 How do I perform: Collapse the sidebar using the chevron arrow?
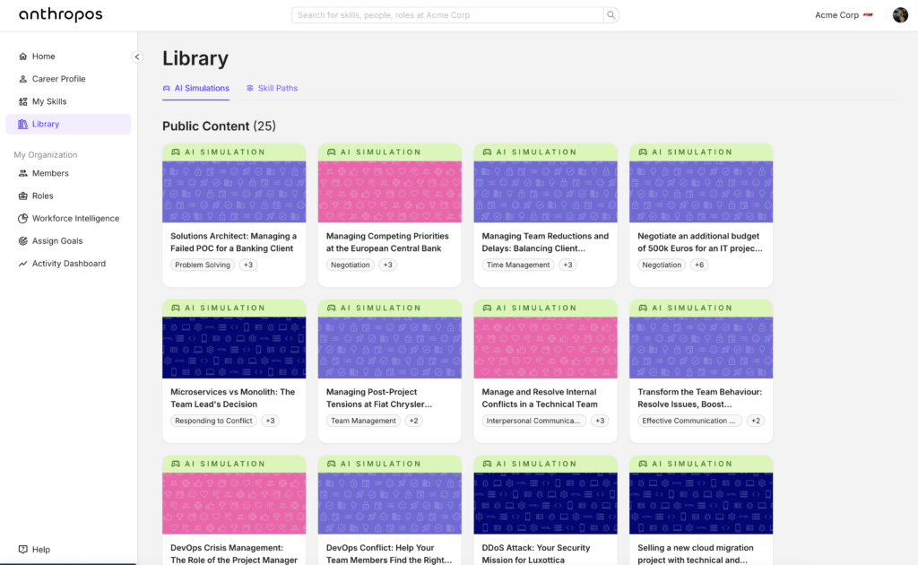point(137,56)
